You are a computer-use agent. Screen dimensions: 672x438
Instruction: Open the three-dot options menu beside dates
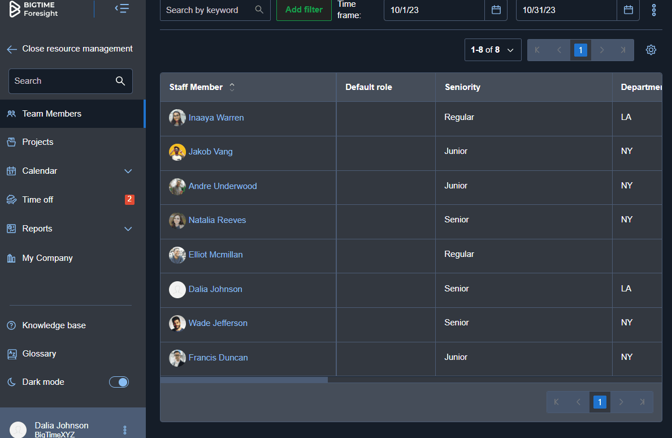tap(654, 10)
